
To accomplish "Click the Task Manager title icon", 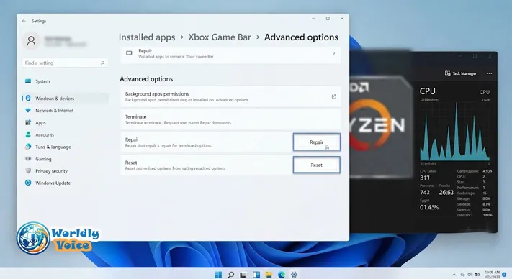I will tap(447, 73).
